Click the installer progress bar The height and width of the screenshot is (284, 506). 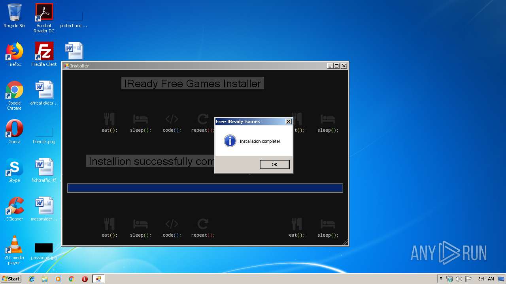pos(205,188)
